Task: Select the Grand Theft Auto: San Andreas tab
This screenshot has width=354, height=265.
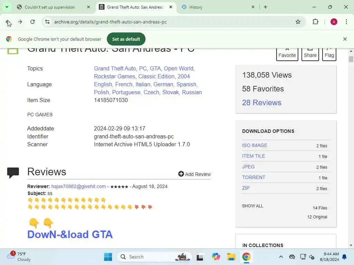Action: (135, 7)
